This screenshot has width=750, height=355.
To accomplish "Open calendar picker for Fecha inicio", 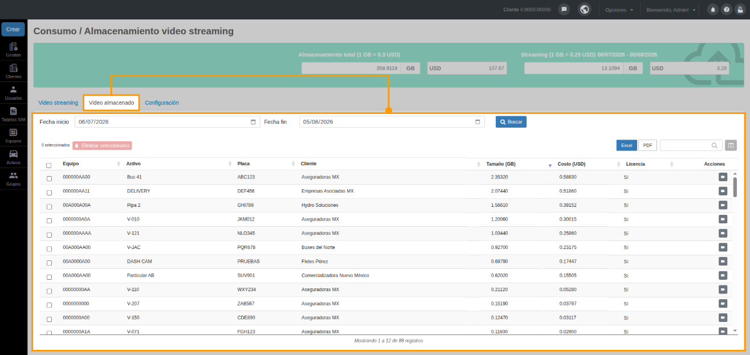I will pyautogui.click(x=253, y=122).
